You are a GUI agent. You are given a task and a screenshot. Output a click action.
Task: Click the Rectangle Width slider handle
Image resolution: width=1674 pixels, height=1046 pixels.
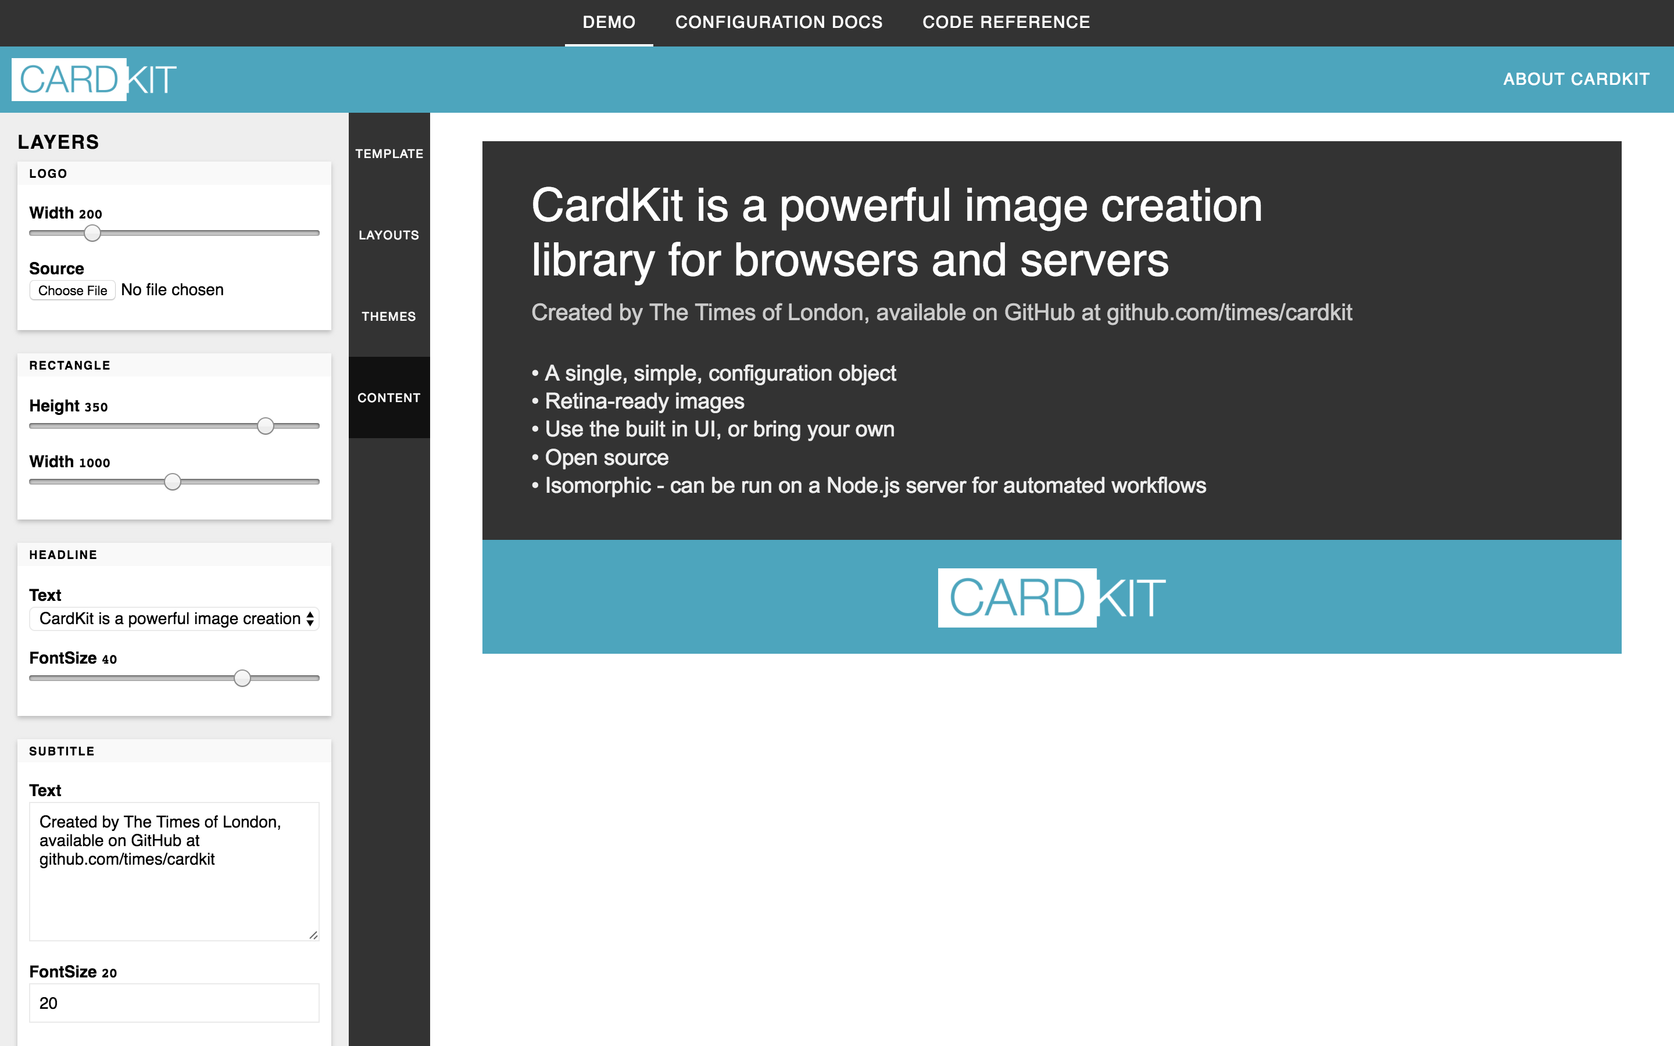coord(172,482)
